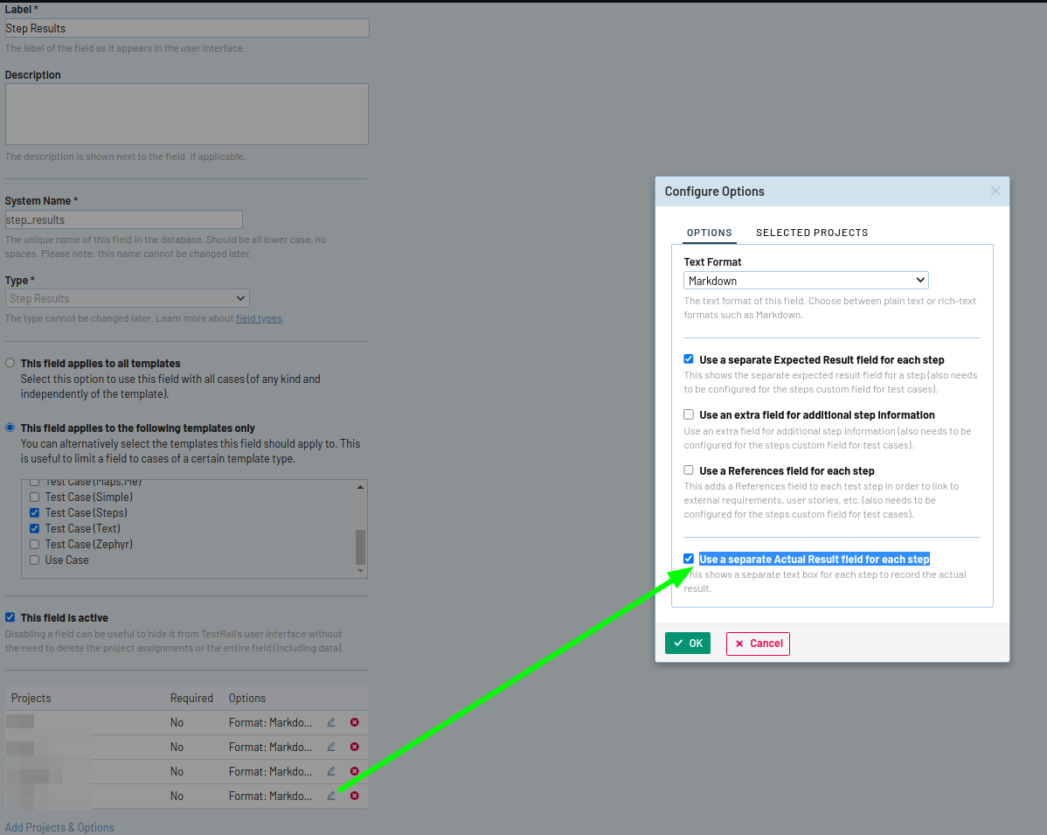Click Projects column header

(31, 698)
